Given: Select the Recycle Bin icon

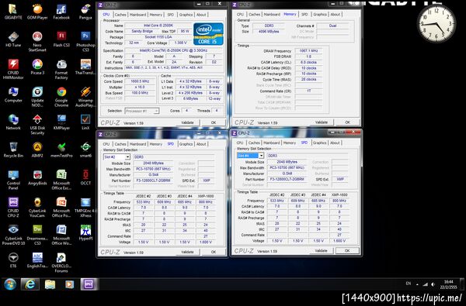Looking at the screenshot, I should [12, 150].
